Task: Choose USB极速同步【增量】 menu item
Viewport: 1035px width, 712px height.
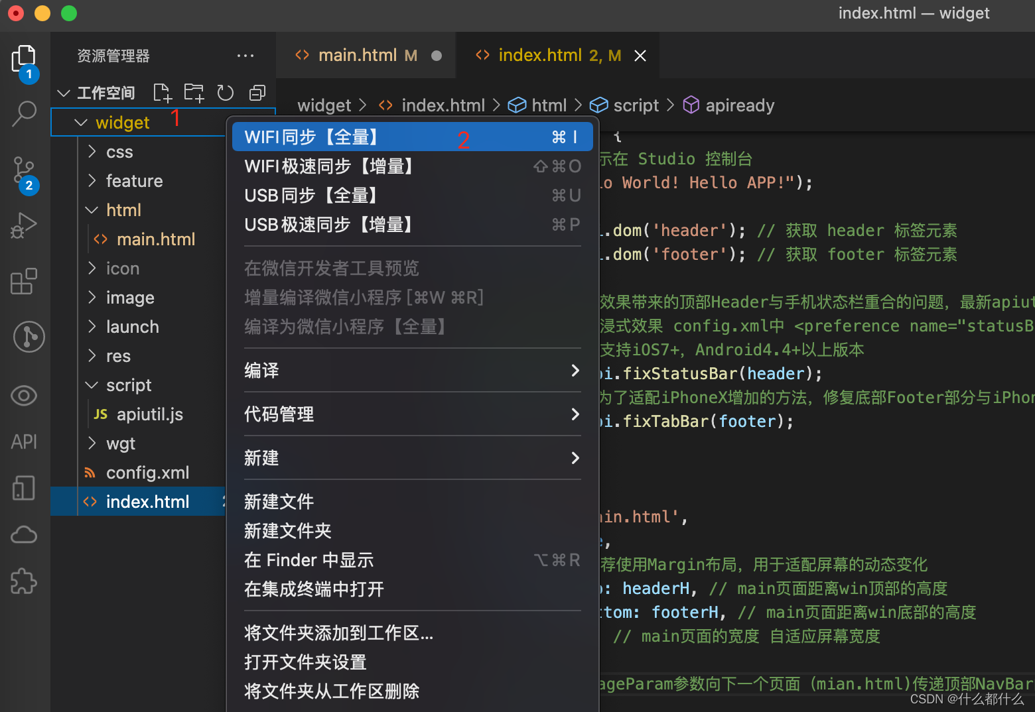Action: 412,225
